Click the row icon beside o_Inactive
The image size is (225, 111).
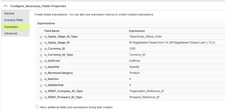41,79
